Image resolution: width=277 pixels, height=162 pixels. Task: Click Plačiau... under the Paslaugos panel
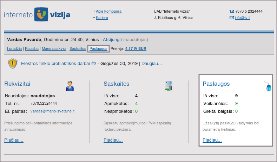212,140
